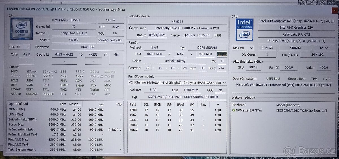Click the green check icon next to NVMe x2
This screenshot has width=339, height=159.
click(234, 110)
